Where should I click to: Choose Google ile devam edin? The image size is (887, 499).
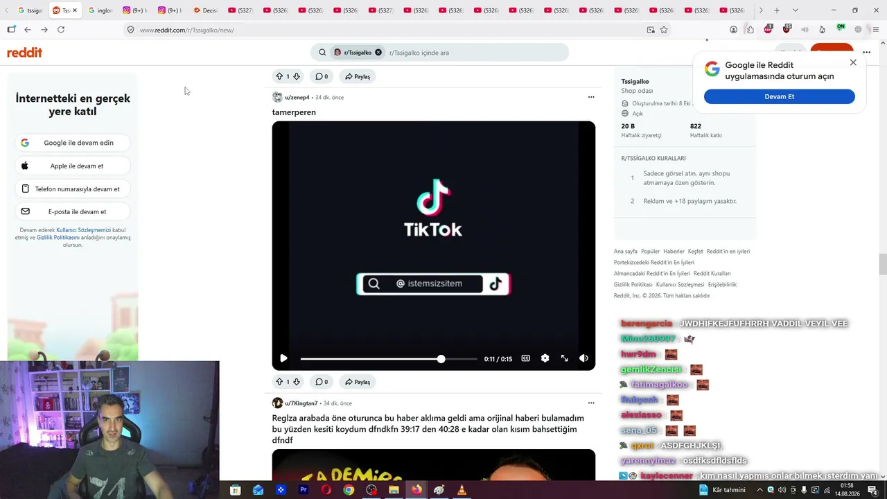pyautogui.click(x=73, y=143)
